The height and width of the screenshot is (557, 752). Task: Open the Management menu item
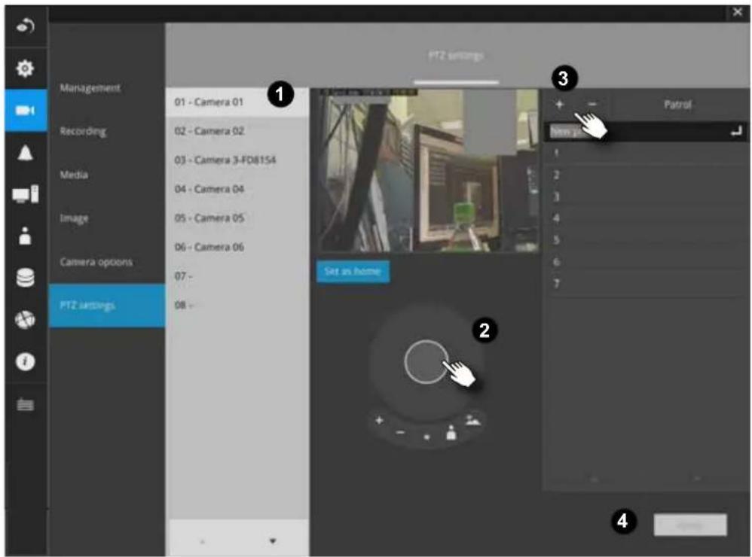[x=90, y=87]
